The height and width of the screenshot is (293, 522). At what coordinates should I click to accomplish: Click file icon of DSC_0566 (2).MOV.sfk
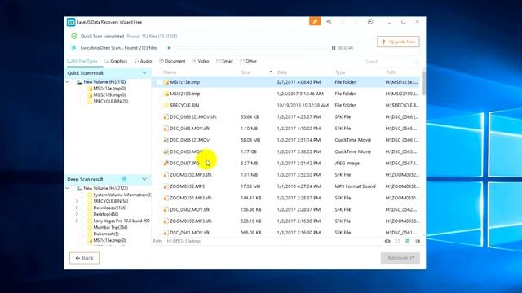(x=166, y=117)
